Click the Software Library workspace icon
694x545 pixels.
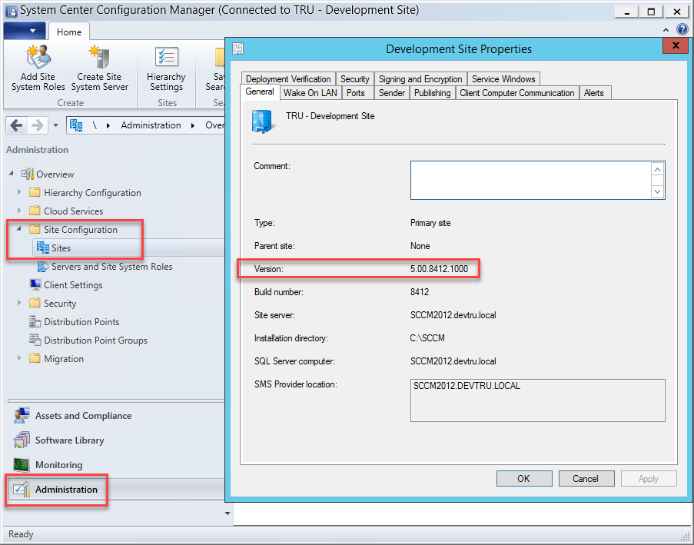tap(22, 440)
